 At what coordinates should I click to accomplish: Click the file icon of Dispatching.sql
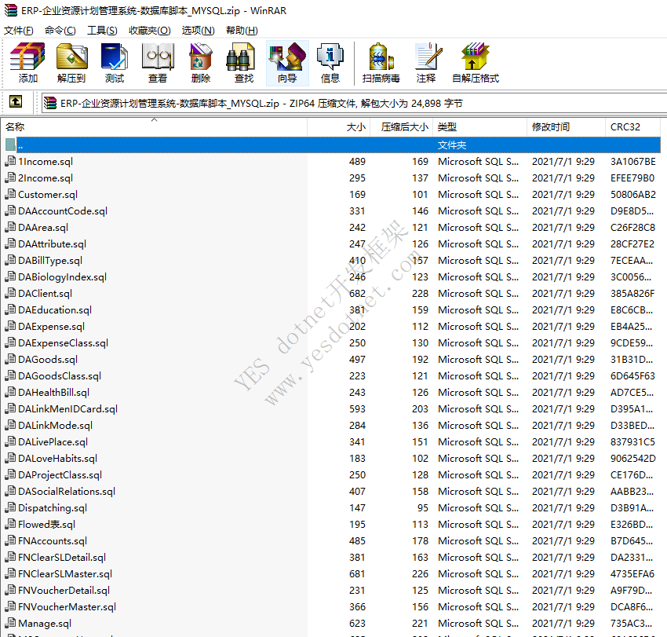point(9,508)
